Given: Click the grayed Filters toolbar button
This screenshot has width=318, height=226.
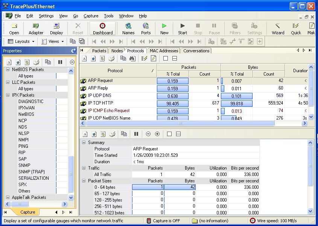Looking at the screenshot, I should (235, 29).
